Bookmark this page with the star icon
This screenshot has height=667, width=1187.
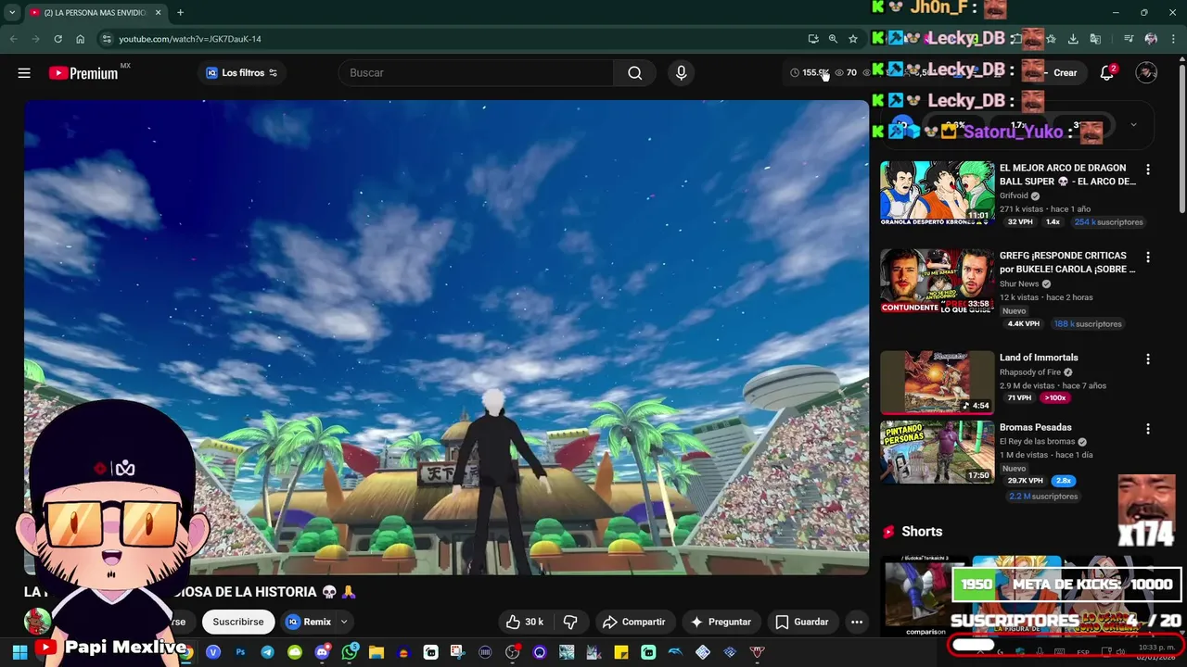coord(853,39)
